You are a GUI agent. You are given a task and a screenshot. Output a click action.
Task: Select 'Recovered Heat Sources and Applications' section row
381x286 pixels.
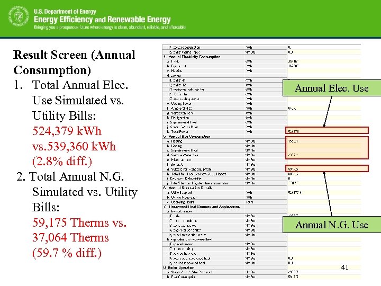(x=261, y=207)
